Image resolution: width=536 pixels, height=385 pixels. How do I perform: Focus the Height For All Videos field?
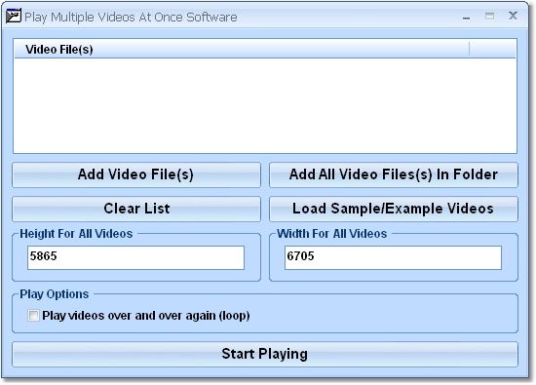(135, 257)
